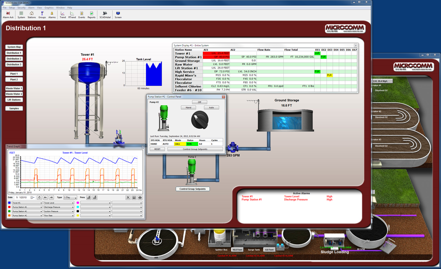Open the Events toolbar icon
The width and height of the screenshot is (441, 269).
pos(82,14)
